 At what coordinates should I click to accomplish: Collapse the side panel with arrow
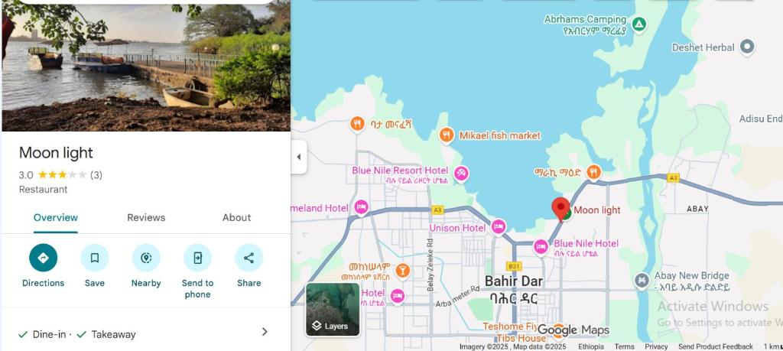299,157
